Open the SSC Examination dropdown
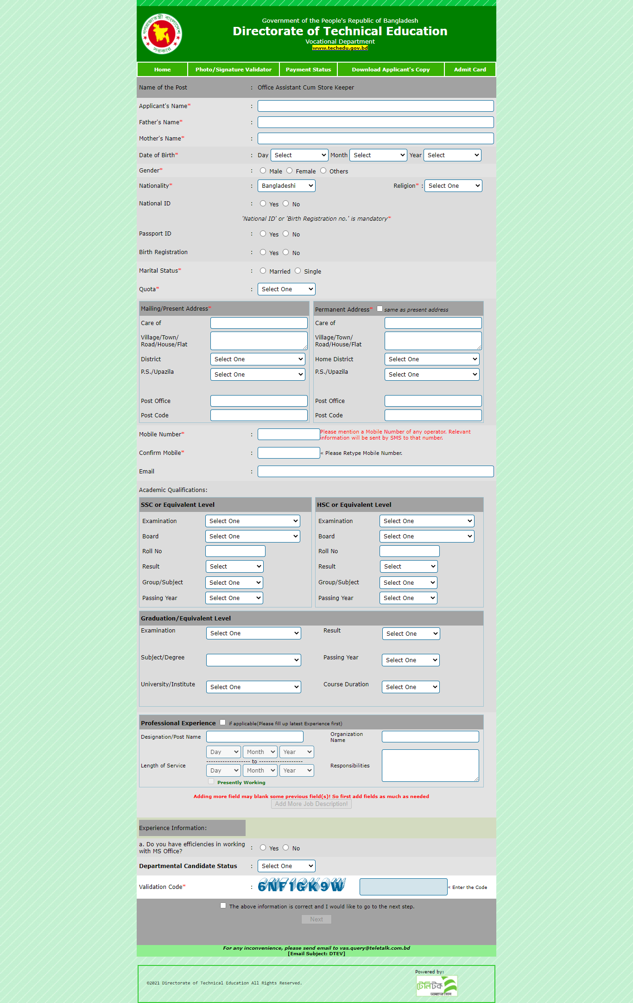 253,521
